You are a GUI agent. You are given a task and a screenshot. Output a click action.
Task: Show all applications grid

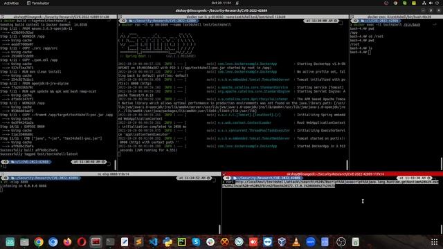point(435,242)
